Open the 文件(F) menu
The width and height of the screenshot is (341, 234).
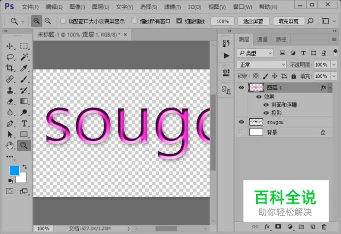30,7
